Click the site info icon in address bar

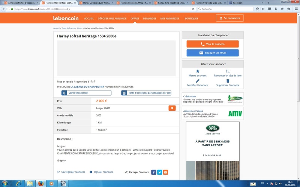tap(9, 9)
